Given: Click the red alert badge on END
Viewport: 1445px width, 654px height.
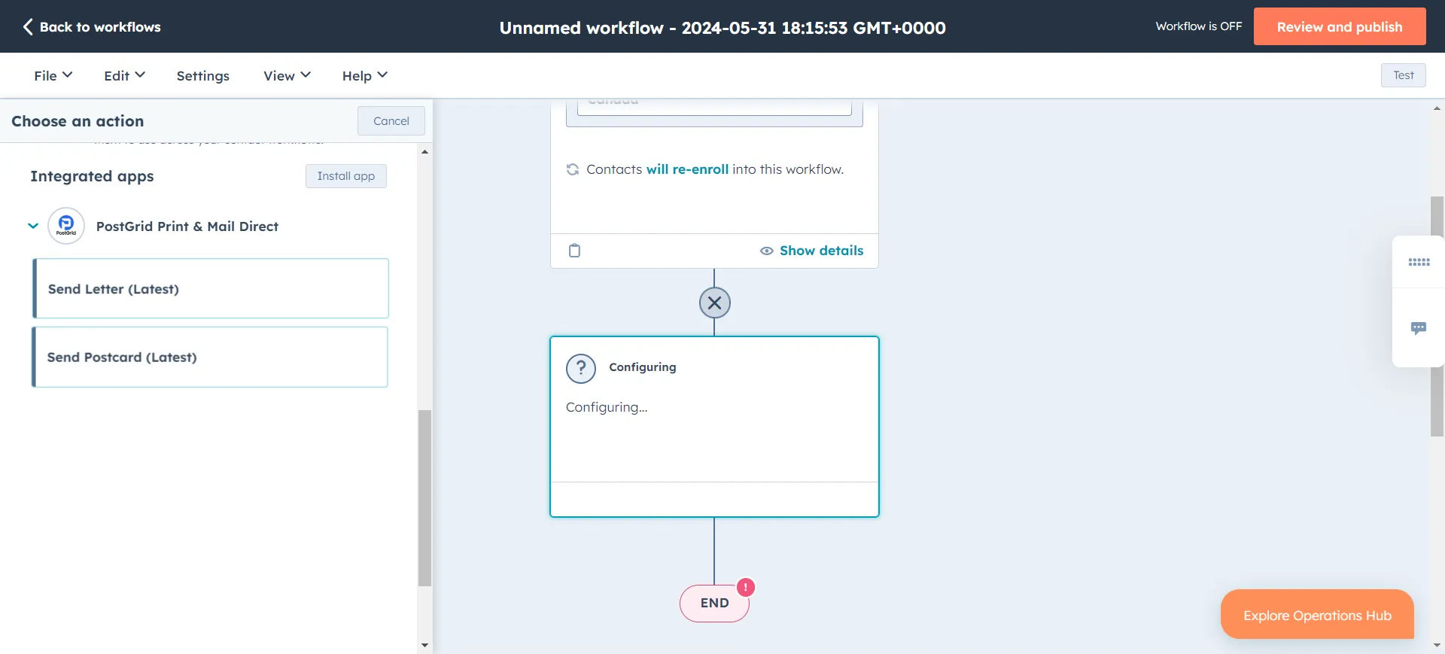Looking at the screenshot, I should point(746,587).
